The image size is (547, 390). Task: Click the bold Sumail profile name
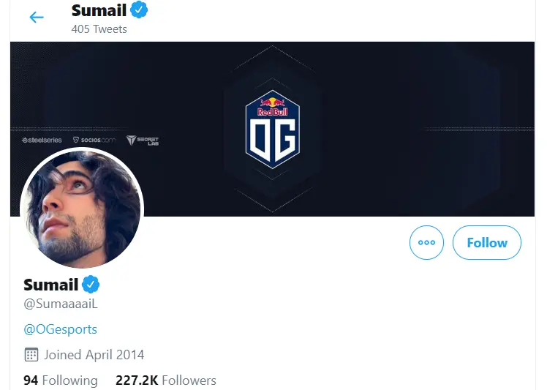(x=50, y=284)
